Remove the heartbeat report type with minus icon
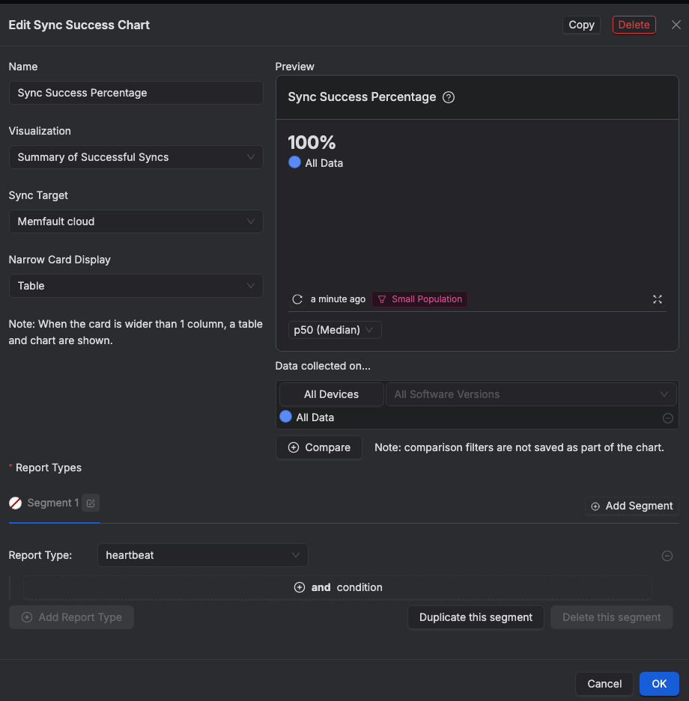 click(x=667, y=556)
